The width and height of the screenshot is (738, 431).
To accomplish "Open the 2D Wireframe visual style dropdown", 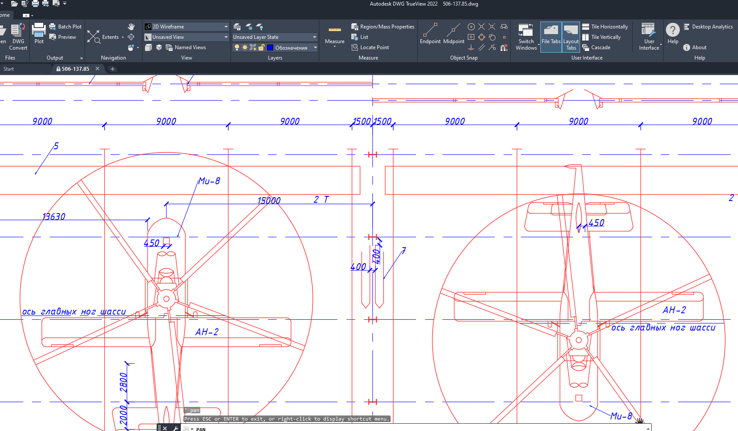I will tap(186, 27).
